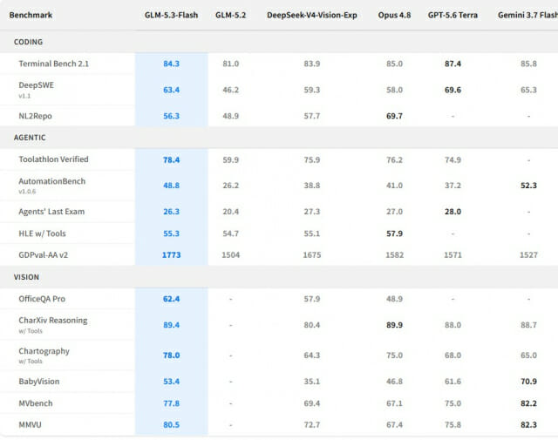
Task: Select the DeepSWE row label
Action: pyautogui.click(x=37, y=85)
